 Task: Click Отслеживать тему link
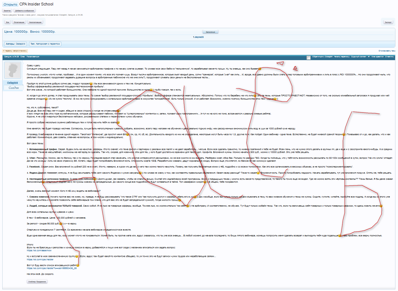point(387,51)
